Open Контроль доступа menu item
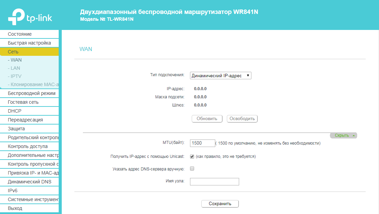This screenshot has width=379, height=214. pyautogui.click(x=29, y=146)
